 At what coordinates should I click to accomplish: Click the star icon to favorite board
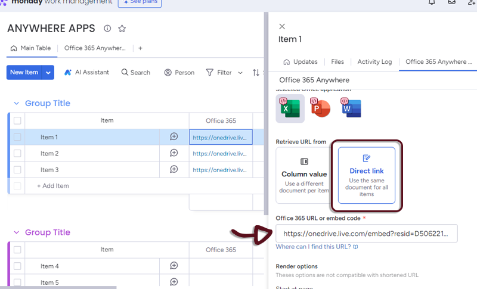[122, 29]
